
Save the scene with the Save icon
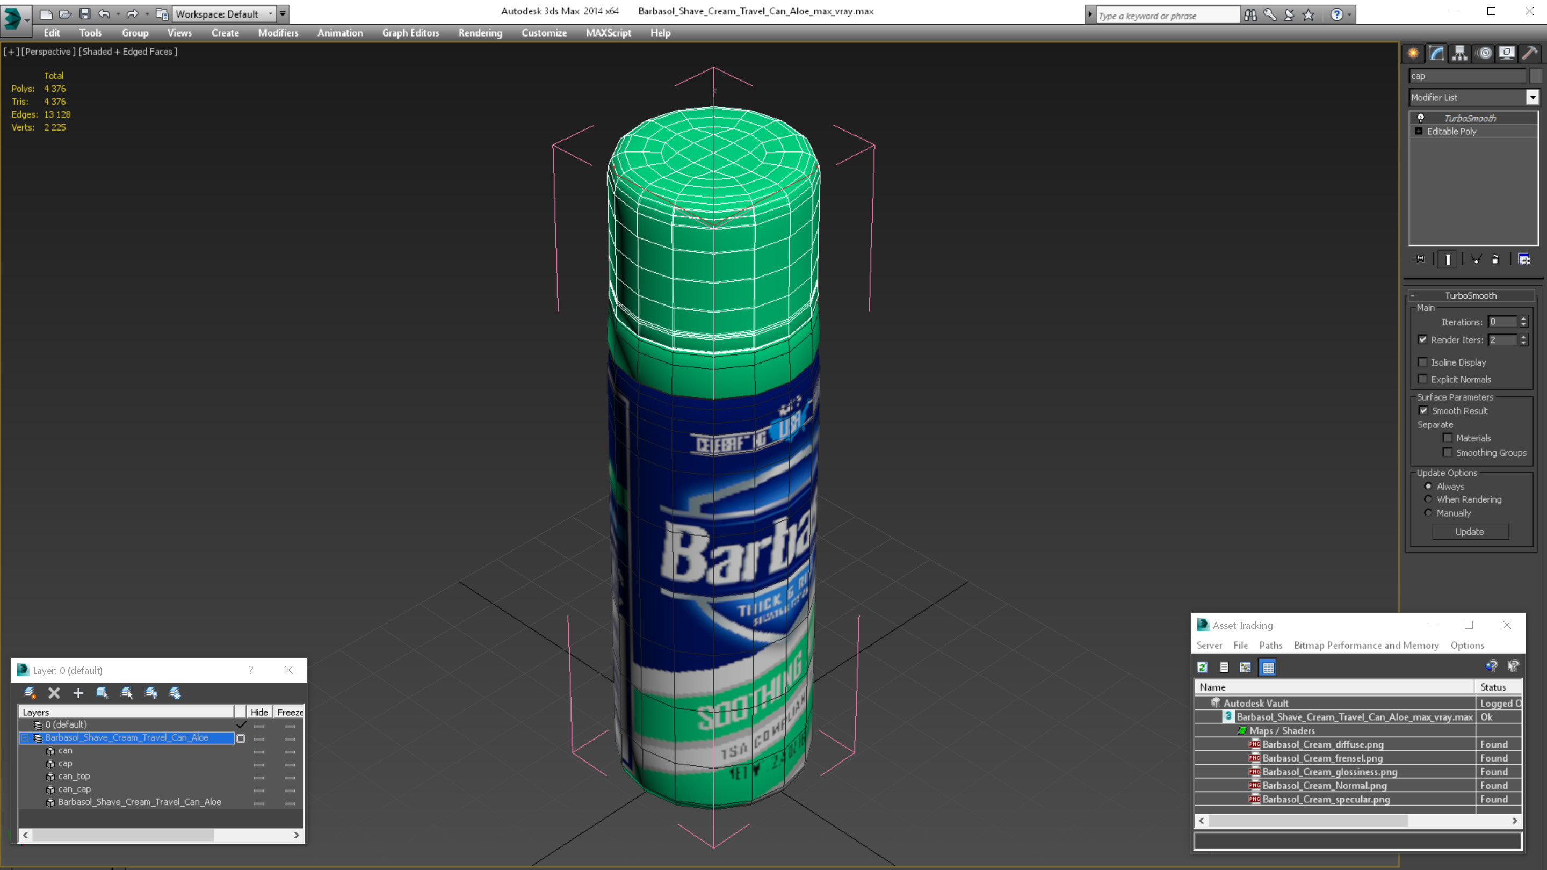coord(85,14)
